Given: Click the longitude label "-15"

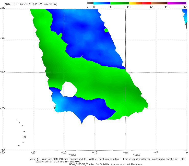Looking at the screenshot, I should click(94, 152).
